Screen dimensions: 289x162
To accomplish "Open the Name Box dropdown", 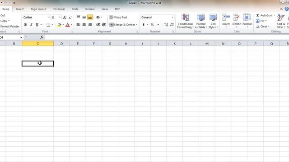I will coord(21,37).
